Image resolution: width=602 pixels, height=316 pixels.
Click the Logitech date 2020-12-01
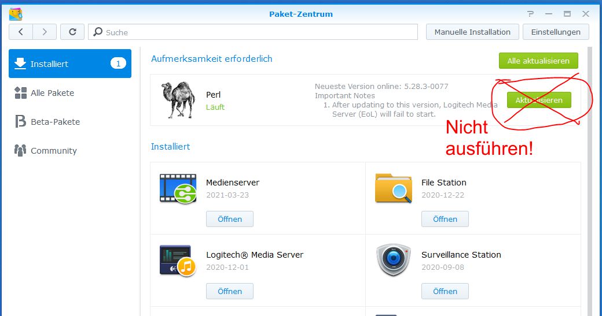pos(227,267)
